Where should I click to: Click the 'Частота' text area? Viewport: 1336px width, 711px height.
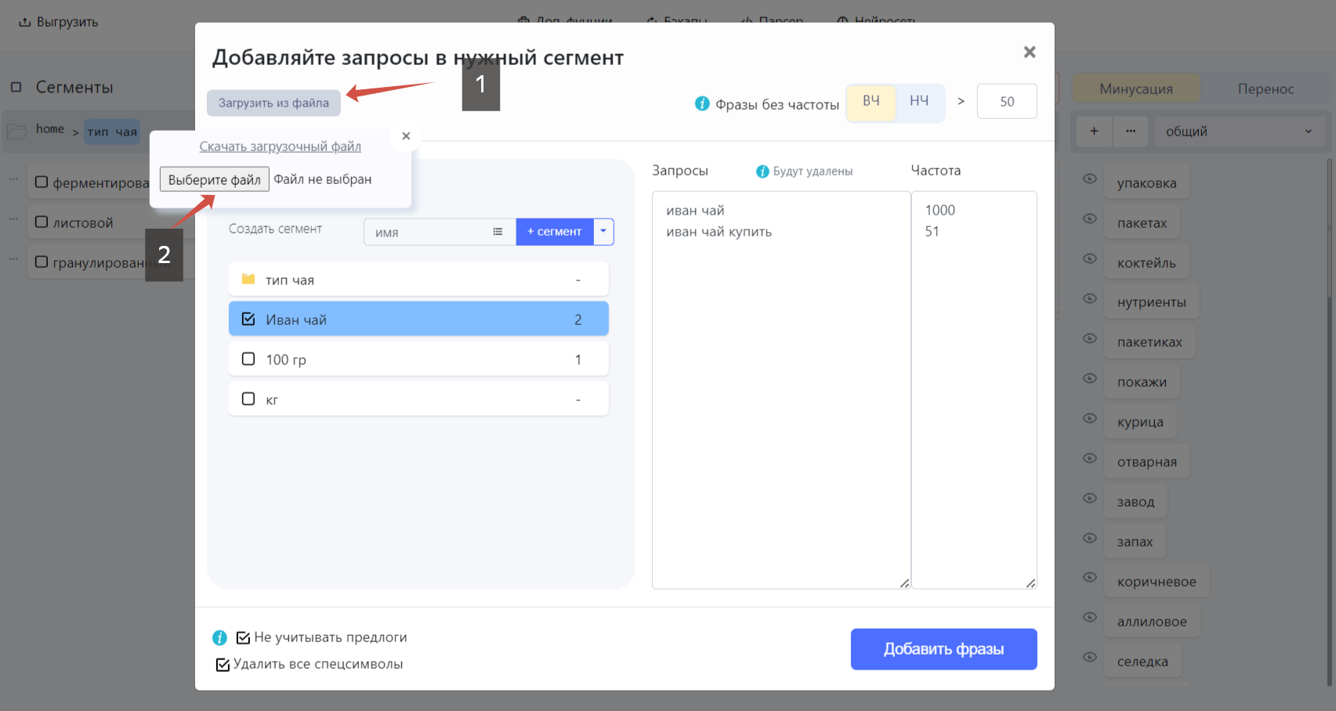(974, 390)
